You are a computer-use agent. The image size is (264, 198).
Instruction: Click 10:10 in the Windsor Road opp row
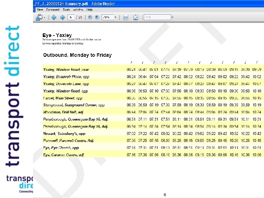[257, 91]
